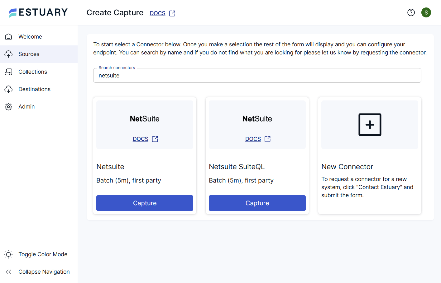
Task: Click the Collections icon in sidebar
Action: (8, 72)
